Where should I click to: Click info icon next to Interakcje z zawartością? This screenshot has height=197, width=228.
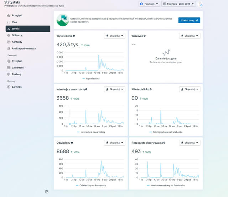point(86,89)
